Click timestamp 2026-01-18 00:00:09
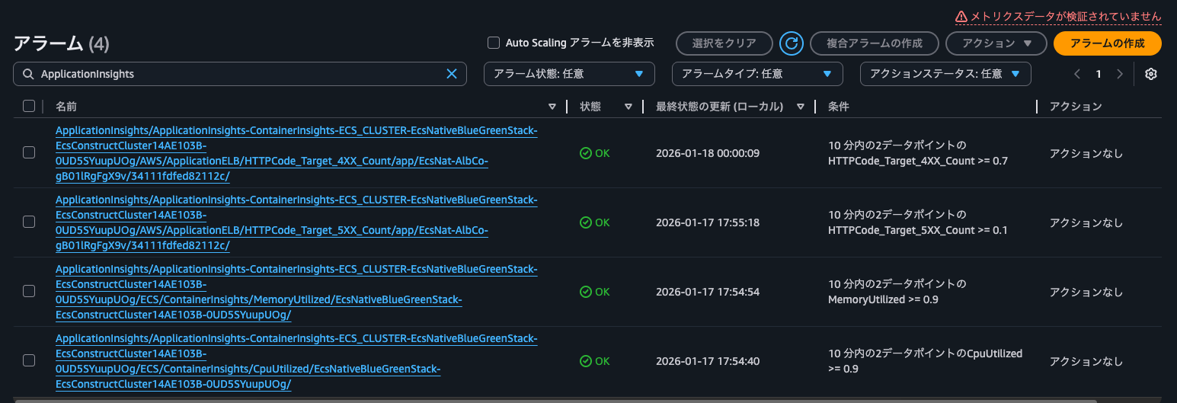This screenshot has width=1177, height=403. tap(708, 153)
